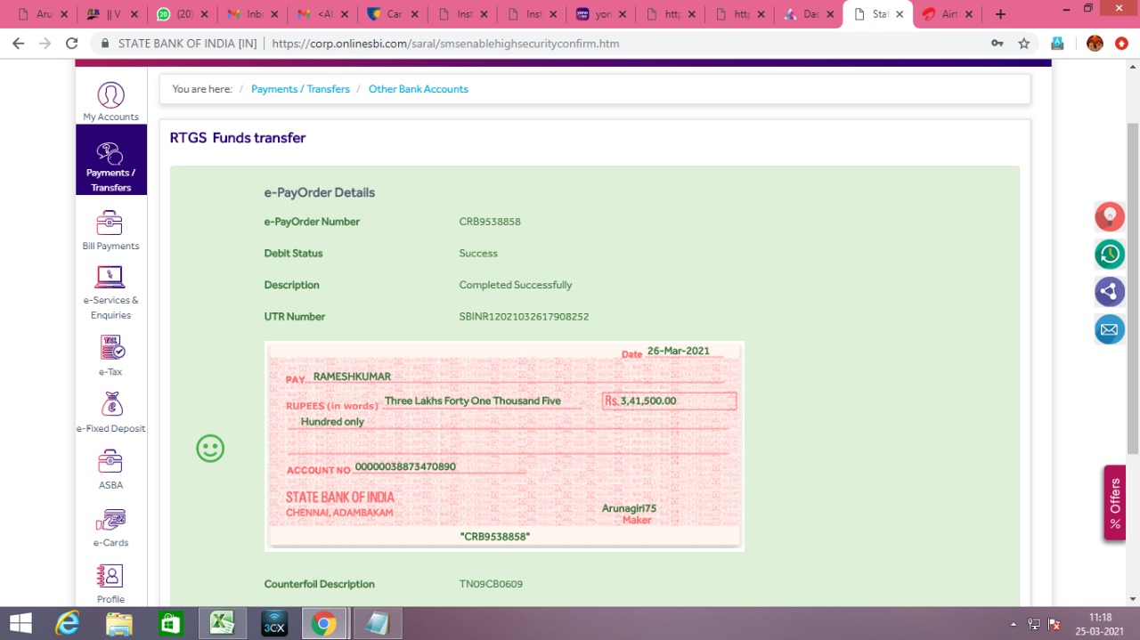
Task: Open Payments / Transfers section
Action: click(110, 160)
